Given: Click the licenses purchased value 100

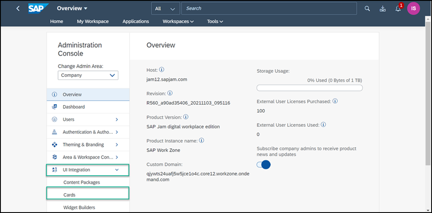Looking at the screenshot, I should 260,111.
